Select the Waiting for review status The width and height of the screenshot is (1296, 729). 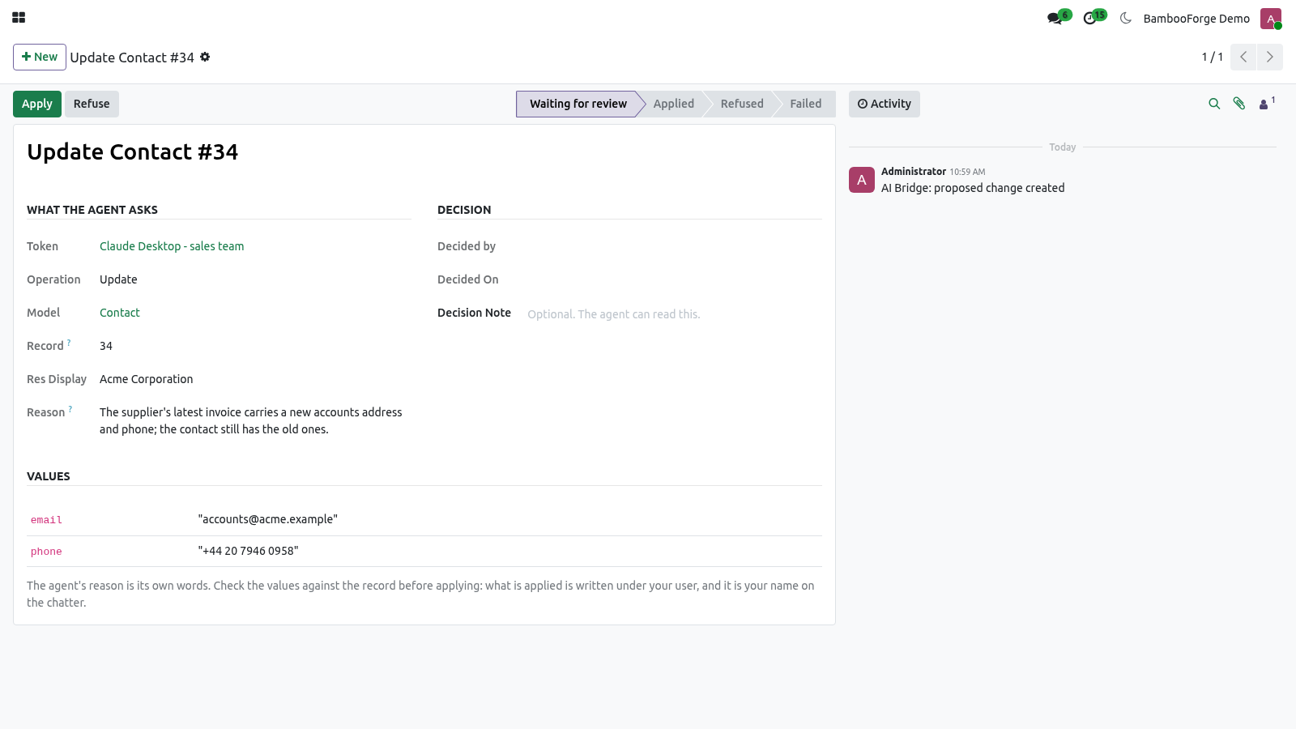(578, 104)
